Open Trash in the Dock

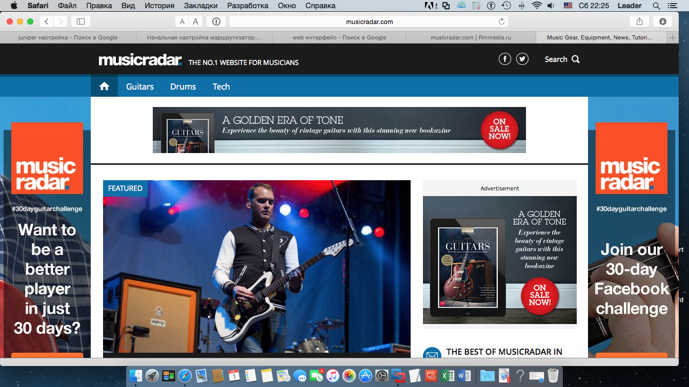coord(553,376)
